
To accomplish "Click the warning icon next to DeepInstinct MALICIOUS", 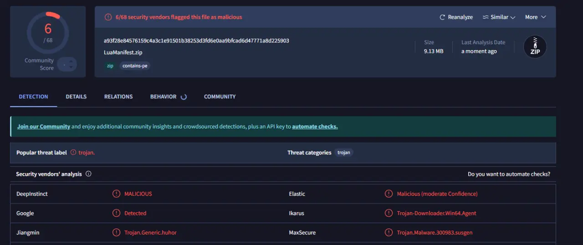I will tap(116, 194).
